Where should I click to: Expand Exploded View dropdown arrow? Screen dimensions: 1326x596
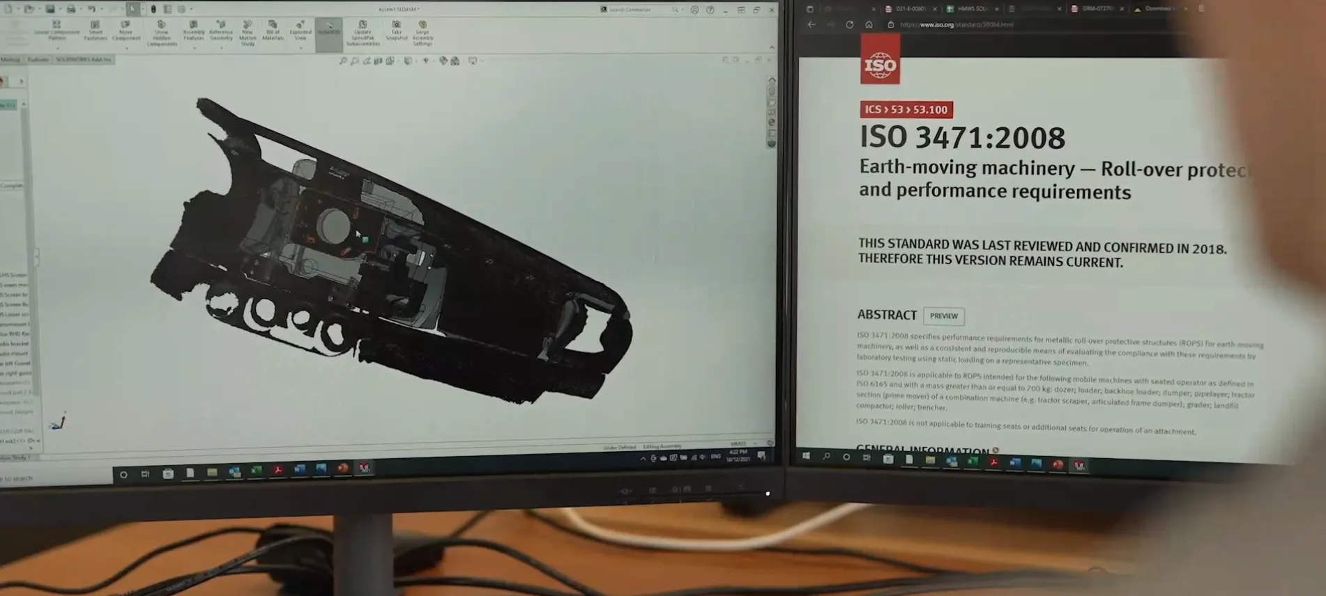point(300,48)
